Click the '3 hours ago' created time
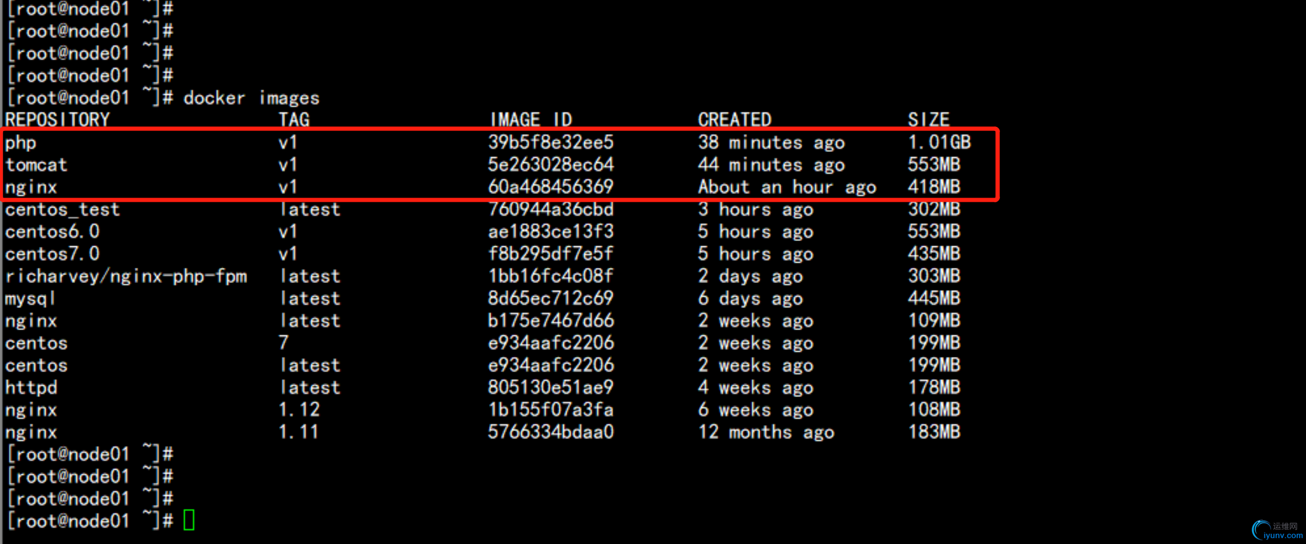Screen dimensions: 1306x544 755,210
